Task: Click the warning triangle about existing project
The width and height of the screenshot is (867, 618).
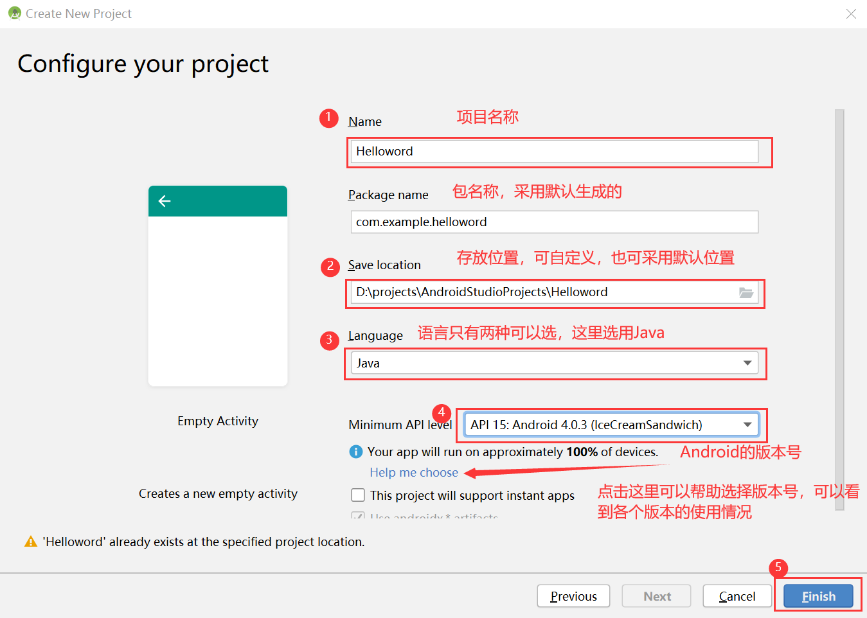Action: click(x=30, y=542)
